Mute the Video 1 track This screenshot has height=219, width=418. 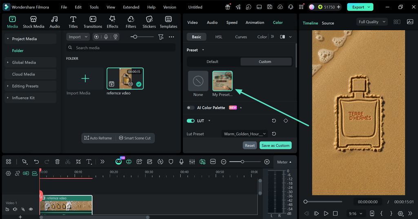[15, 209]
